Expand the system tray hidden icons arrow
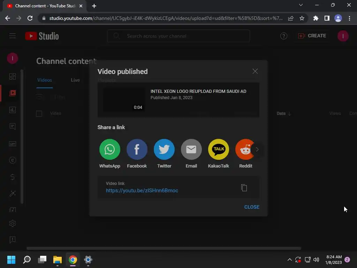357x268 pixels. click(289, 260)
